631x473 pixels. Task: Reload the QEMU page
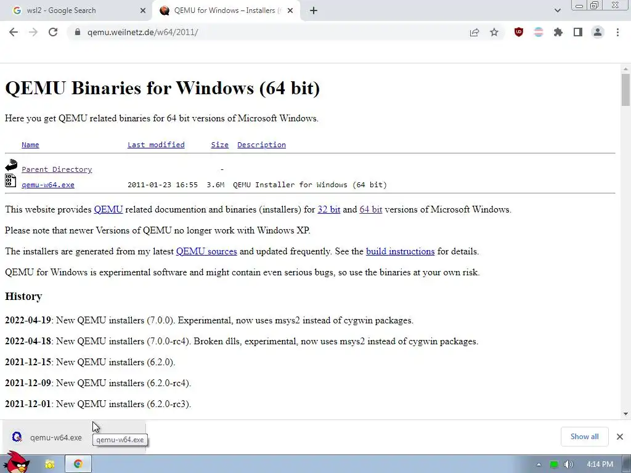coord(53,32)
